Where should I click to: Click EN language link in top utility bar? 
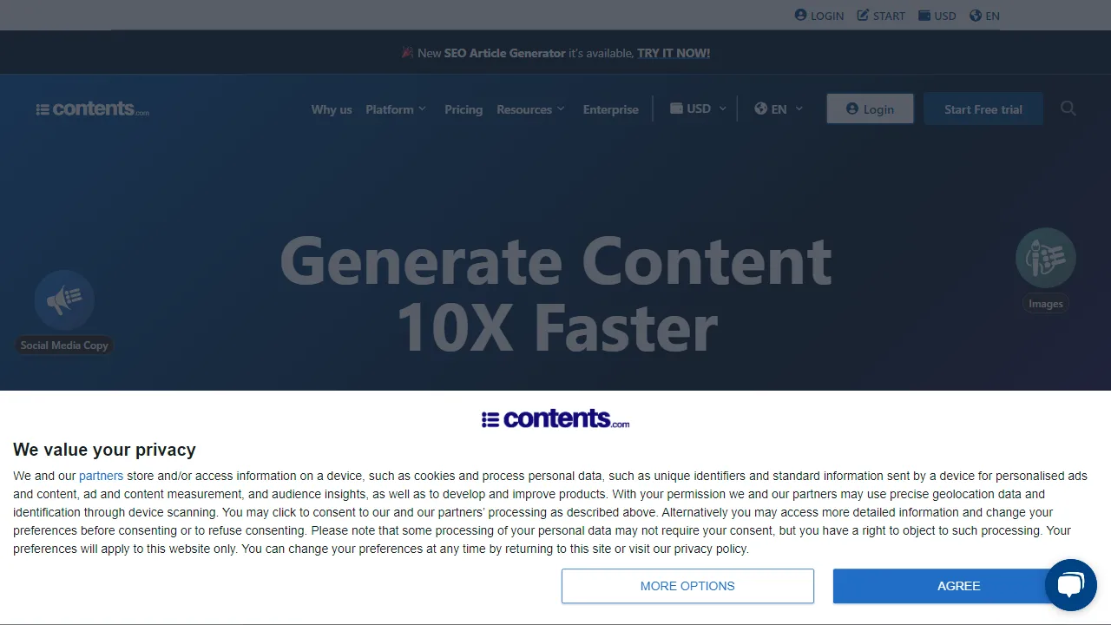point(984,16)
